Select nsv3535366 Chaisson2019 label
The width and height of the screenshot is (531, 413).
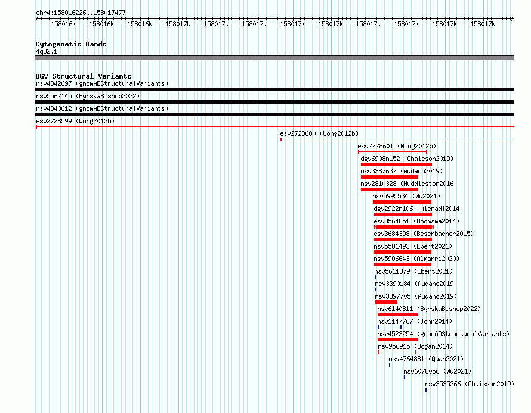(x=470, y=384)
